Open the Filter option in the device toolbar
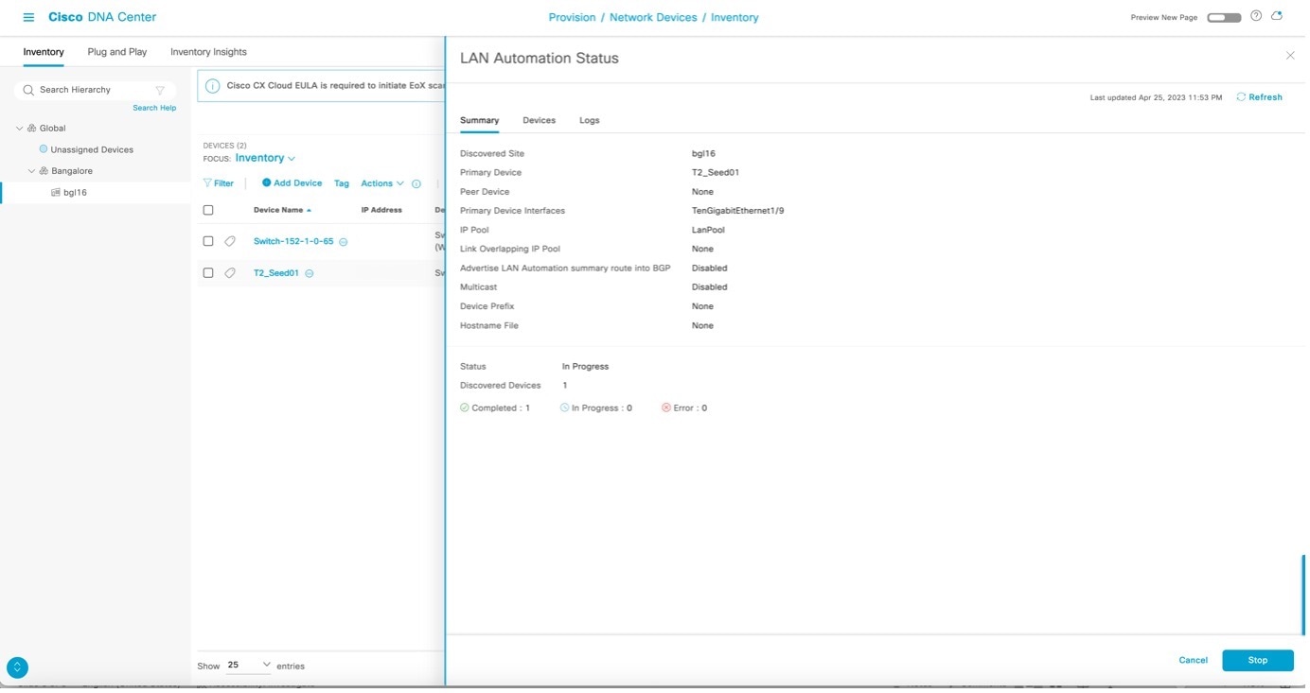 219,183
